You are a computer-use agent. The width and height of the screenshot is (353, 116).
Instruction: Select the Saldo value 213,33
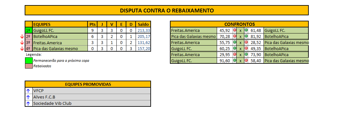pyautogui.click(x=143, y=30)
